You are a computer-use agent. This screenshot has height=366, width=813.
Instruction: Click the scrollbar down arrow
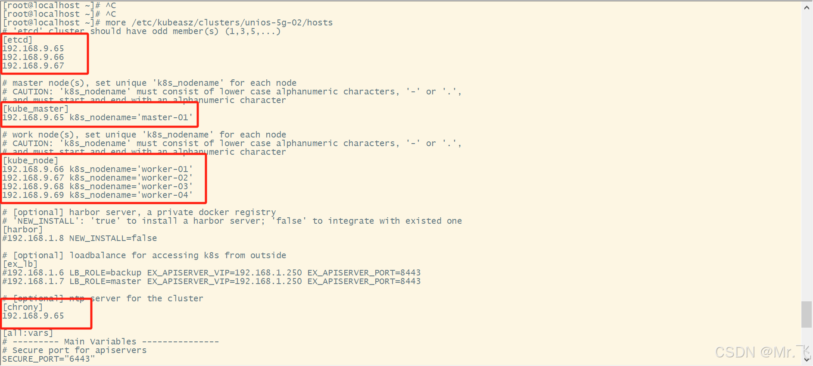click(807, 359)
